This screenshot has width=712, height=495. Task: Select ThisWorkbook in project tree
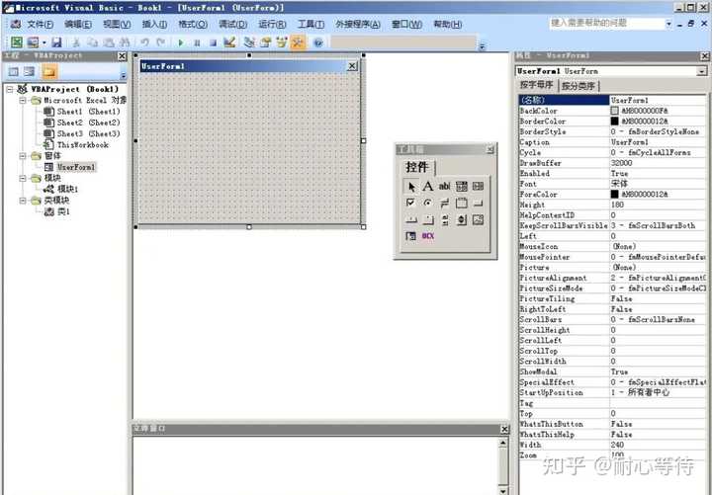[x=83, y=145]
